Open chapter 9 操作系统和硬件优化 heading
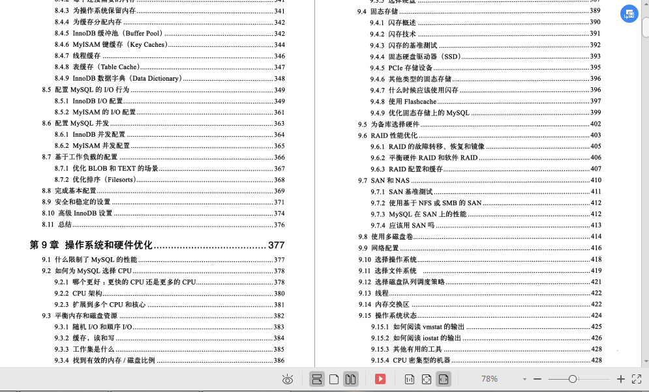 pyautogui.click(x=157, y=245)
